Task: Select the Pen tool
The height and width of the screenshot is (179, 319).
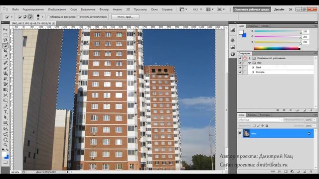Action: pyautogui.click(x=5, y=106)
